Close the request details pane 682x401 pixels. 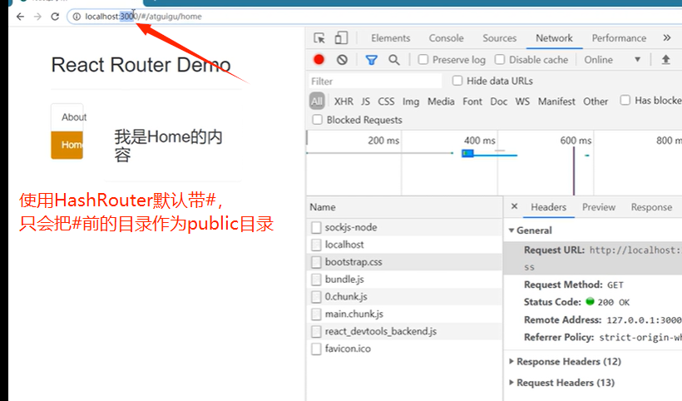pyautogui.click(x=514, y=206)
